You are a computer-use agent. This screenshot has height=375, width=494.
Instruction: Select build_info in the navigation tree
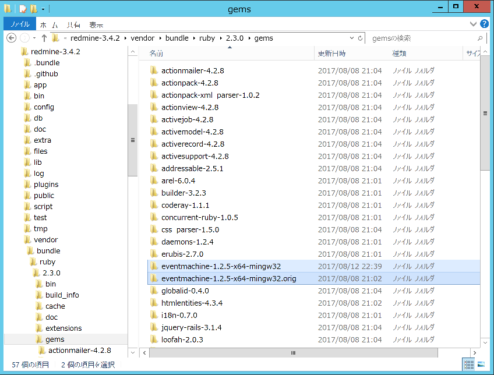pyautogui.click(x=62, y=295)
